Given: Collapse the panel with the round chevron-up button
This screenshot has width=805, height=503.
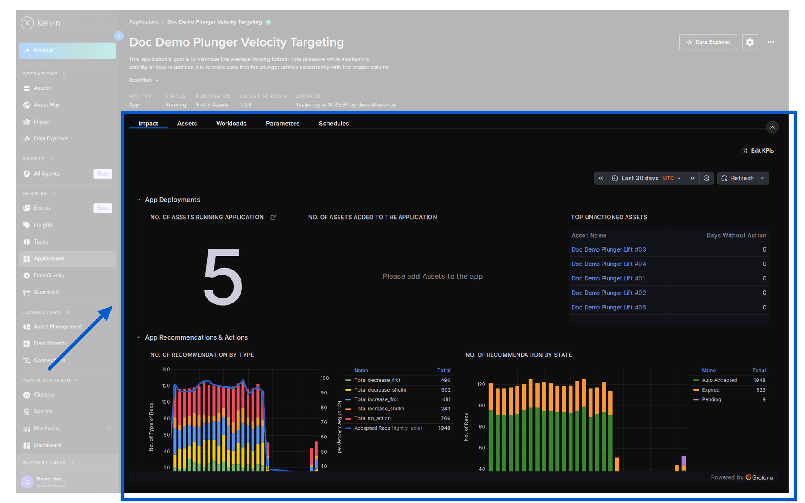Looking at the screenshot, I should (x=772, y=127).
